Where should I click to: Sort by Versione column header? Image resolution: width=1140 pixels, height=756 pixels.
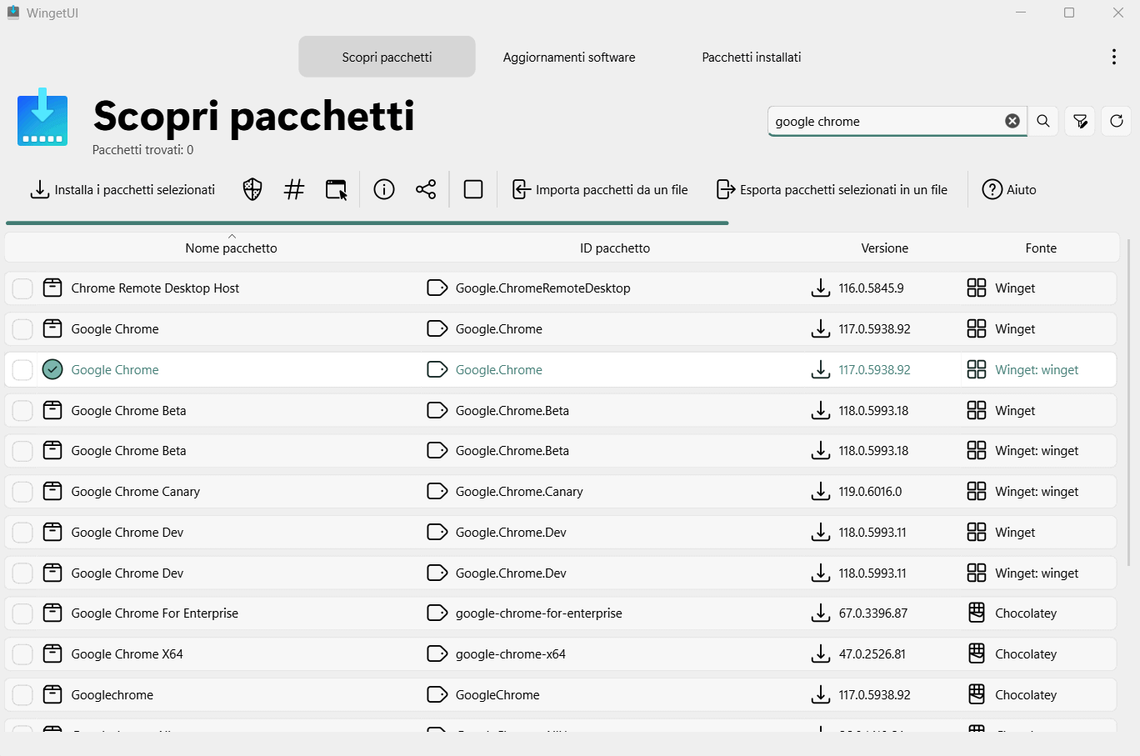click(x=885, y=248)
